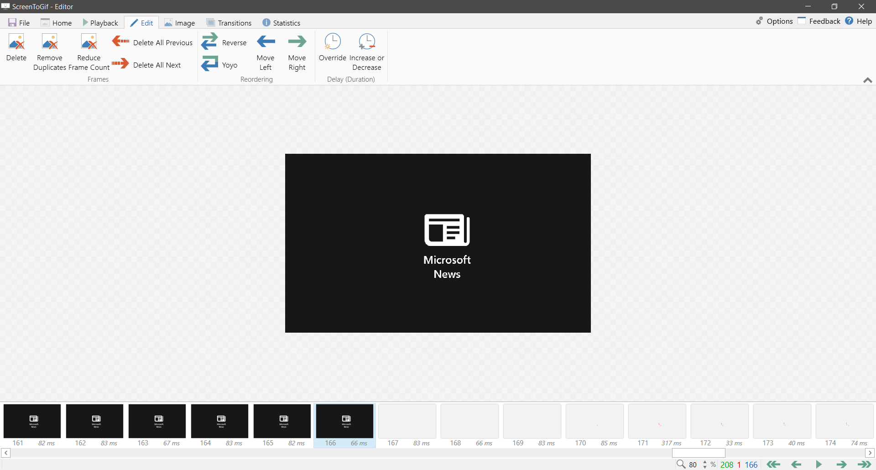Move selected frame right

[297, 52]
